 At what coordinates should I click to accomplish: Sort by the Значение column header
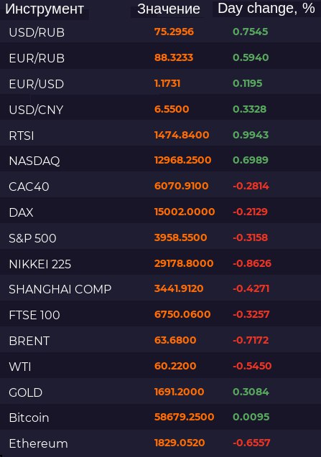point(169,9)
